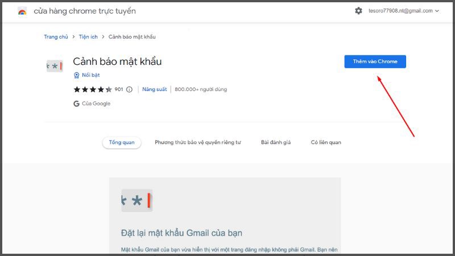Click the star rating row
Viewport: 455px width, 256px height.
[93, 89]
